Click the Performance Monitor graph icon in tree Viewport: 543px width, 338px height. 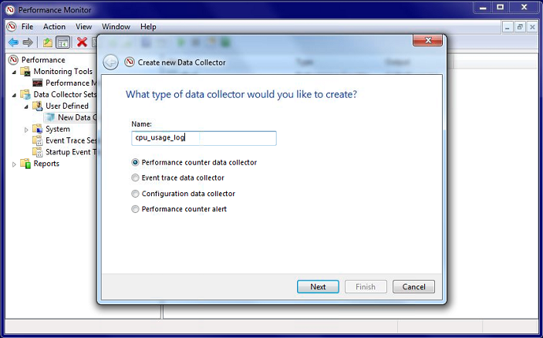coord(37,83)
